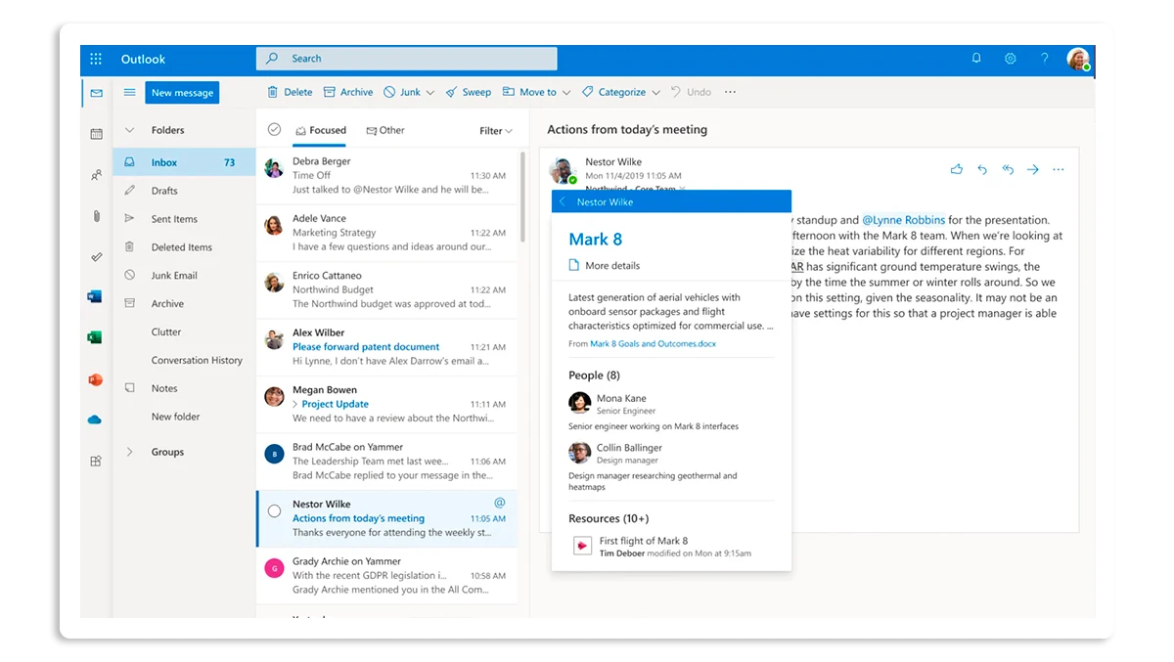Image resolution: width=1174 pixels, height=662 pixels.
Task: Click the Delete toolbar button
Action: [290, 92]
